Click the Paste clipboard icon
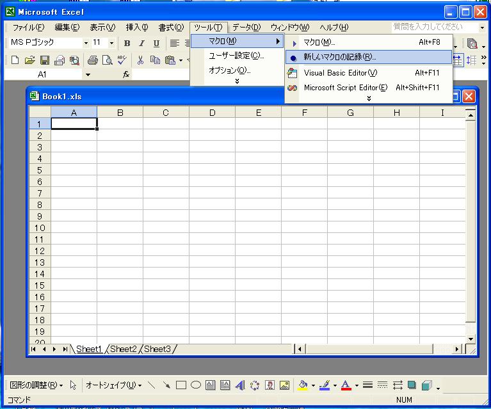This screenshot has width=491, height=409. pyautogui.click(x=170, y=60)
